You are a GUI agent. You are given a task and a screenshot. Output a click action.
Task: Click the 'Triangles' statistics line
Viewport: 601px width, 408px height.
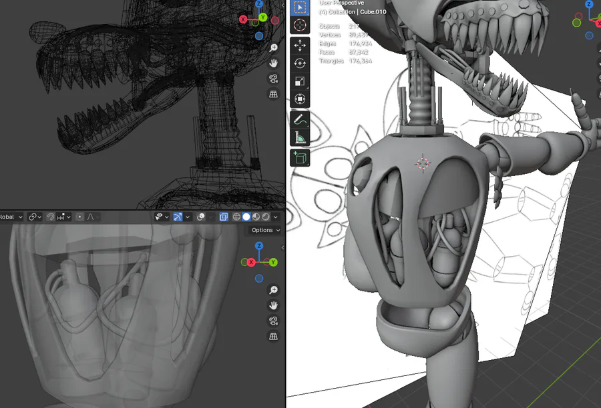[345, 61]
